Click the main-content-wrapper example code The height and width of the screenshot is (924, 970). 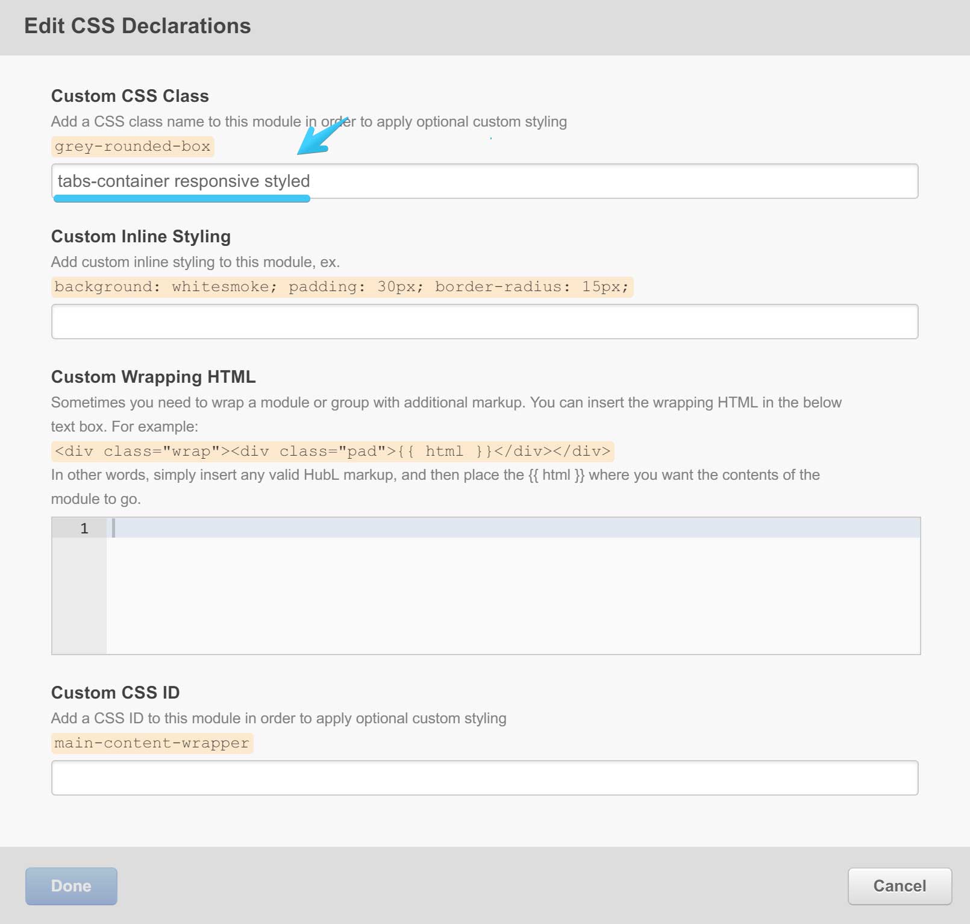[x=152, y=743]
